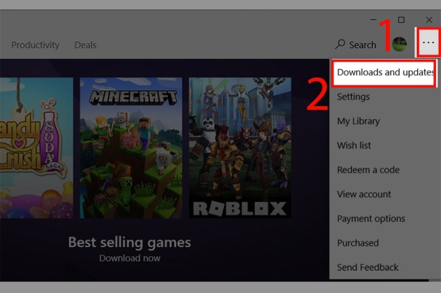Close the Store window
Screen dimensions: 441x293
pos(429,20)
